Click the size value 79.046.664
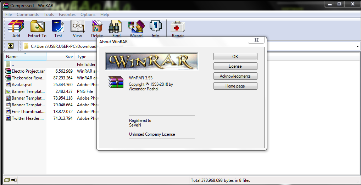The height and width of the screenshot is (185, 361). (x=63, y=105)
